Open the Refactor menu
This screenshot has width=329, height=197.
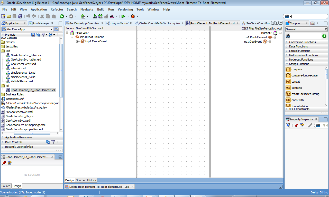click(x=57, y=9)
